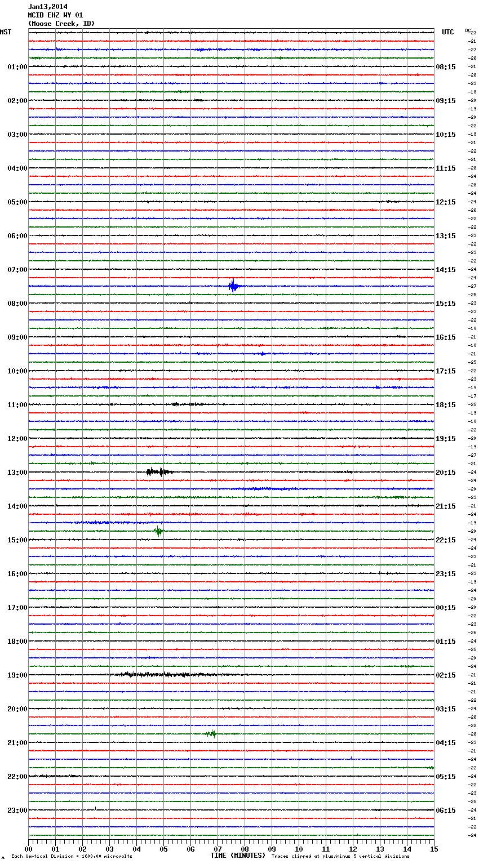Select the 18:00 MST hour label

pyautogui.click(x=17, y=642)
